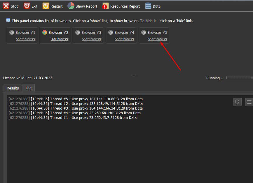Click the Running progress bar
The image size is (253, 183).
240,78
